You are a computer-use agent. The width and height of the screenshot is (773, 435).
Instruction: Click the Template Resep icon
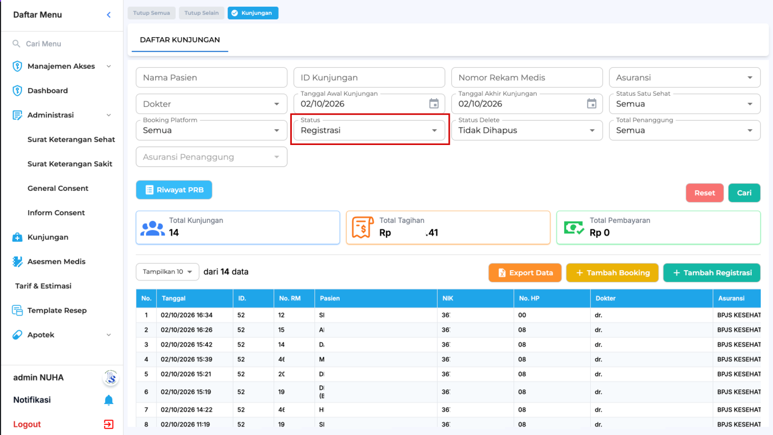(17, 310)
